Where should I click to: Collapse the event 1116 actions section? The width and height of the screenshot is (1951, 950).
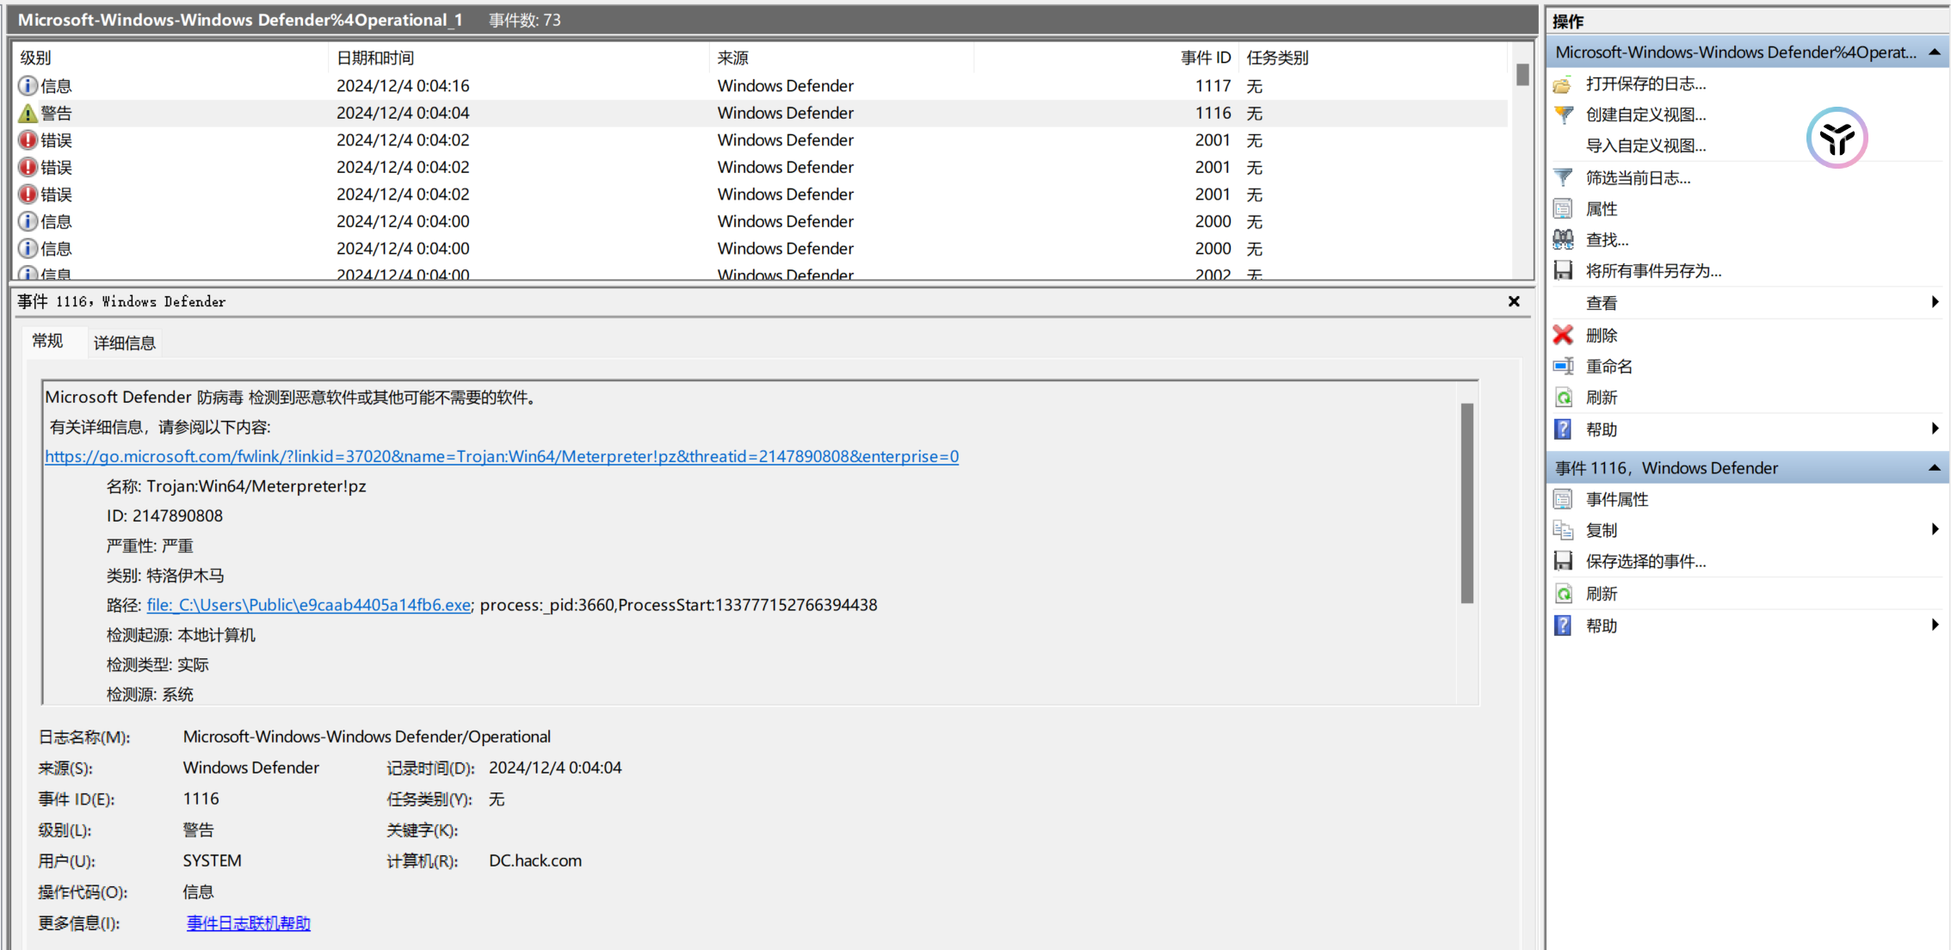coord(1934,468)
